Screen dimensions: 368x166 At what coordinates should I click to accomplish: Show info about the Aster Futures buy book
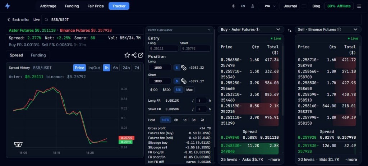pyautogui.click(x=257, y=29)
